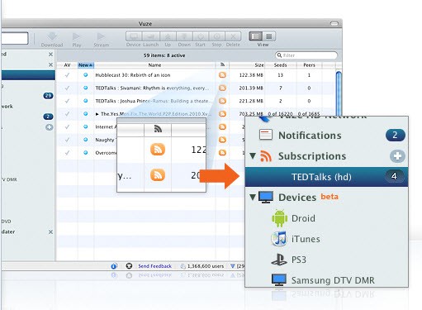
Task: Click the Download toolbar icon
Action: click(52, 36)
